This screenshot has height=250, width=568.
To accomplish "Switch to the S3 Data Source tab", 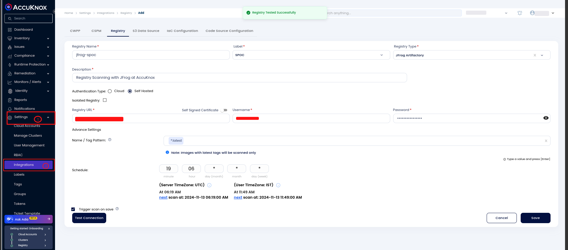I will [x=146, y=31].
